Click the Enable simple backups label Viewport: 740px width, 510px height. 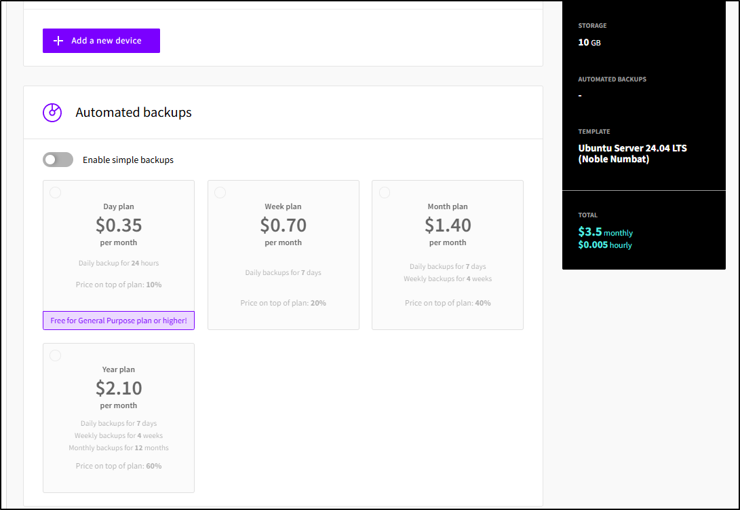click(x=128, y=160)
